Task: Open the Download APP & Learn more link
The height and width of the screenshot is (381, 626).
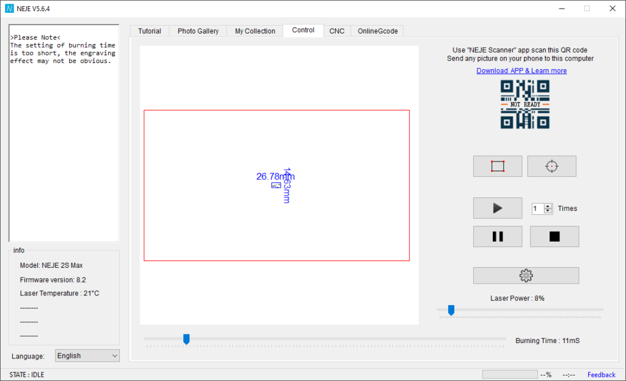Action: tap(521, 71)
